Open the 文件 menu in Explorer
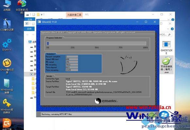This screenshot has height=130, width=190. point(29,29)
